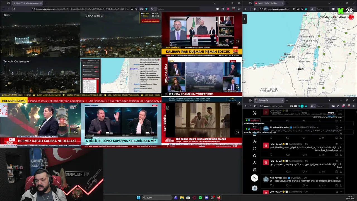Bookmark the Al Jadeed Haberleri post
This screenshot has height=201, width=357.
pos(336,138)
